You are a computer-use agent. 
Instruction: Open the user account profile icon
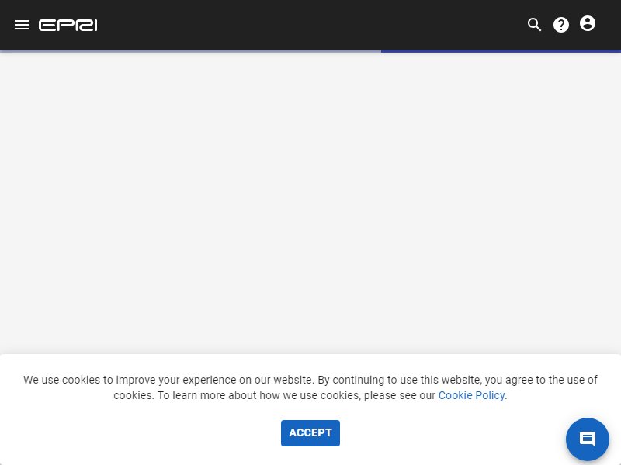click(588, 23)
